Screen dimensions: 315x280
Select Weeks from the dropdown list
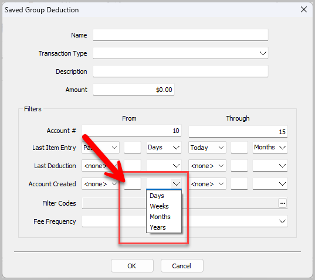[164, 206]
